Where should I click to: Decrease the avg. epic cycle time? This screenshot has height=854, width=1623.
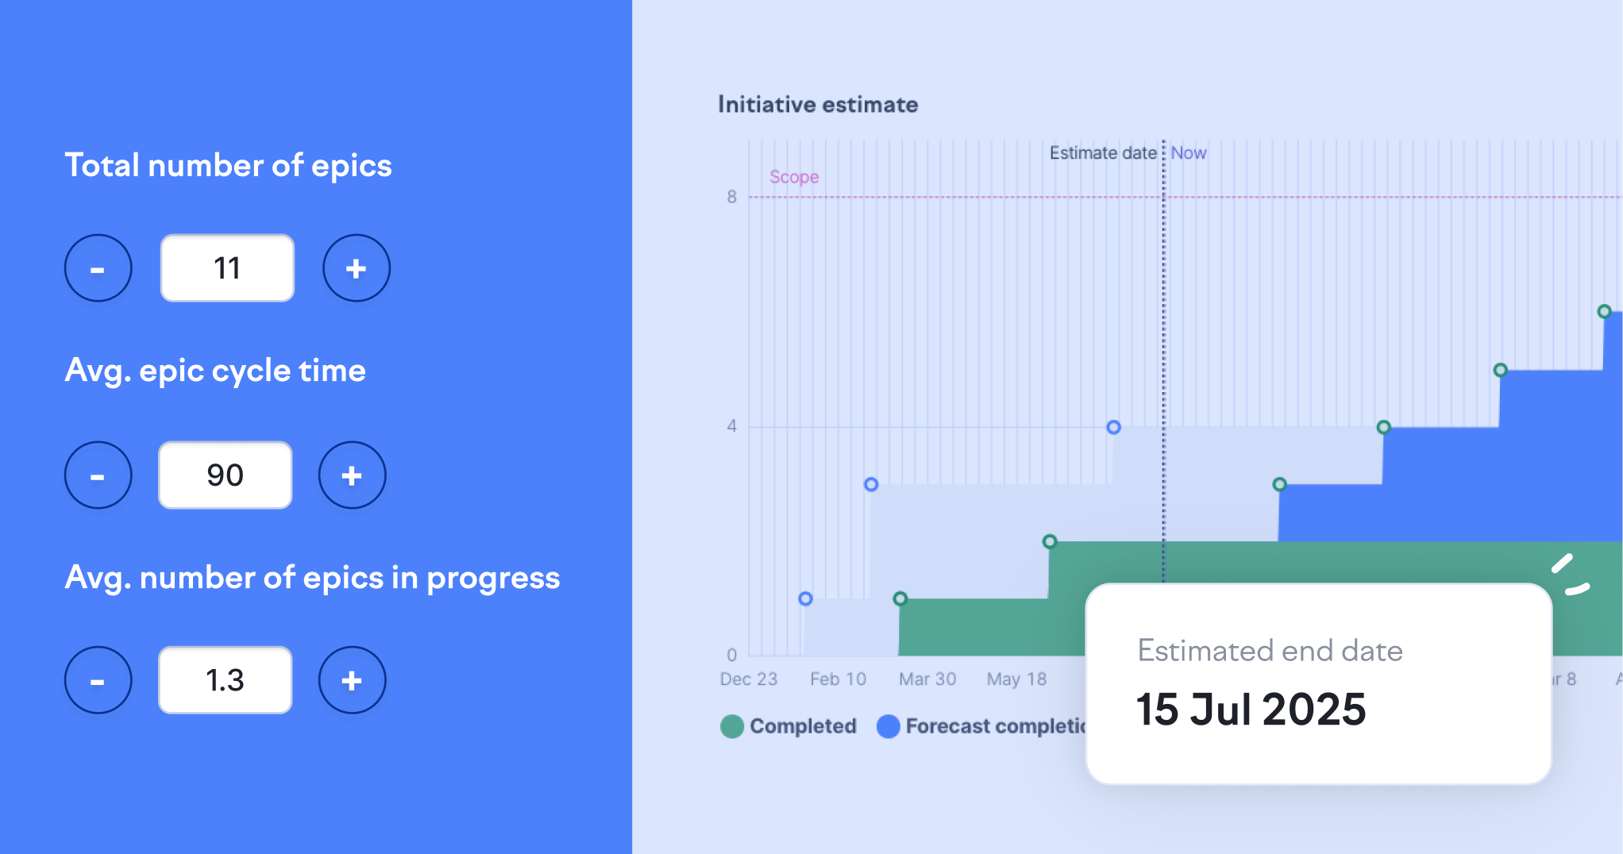click(x=98, y=475)
